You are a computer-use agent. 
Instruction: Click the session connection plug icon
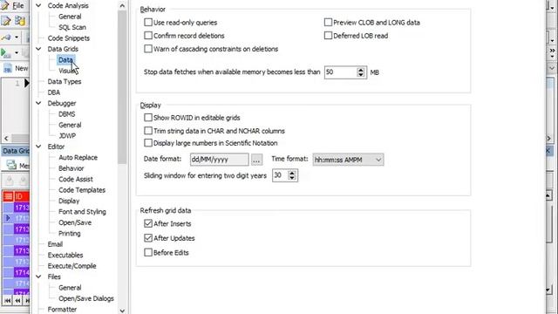[6, 37]
